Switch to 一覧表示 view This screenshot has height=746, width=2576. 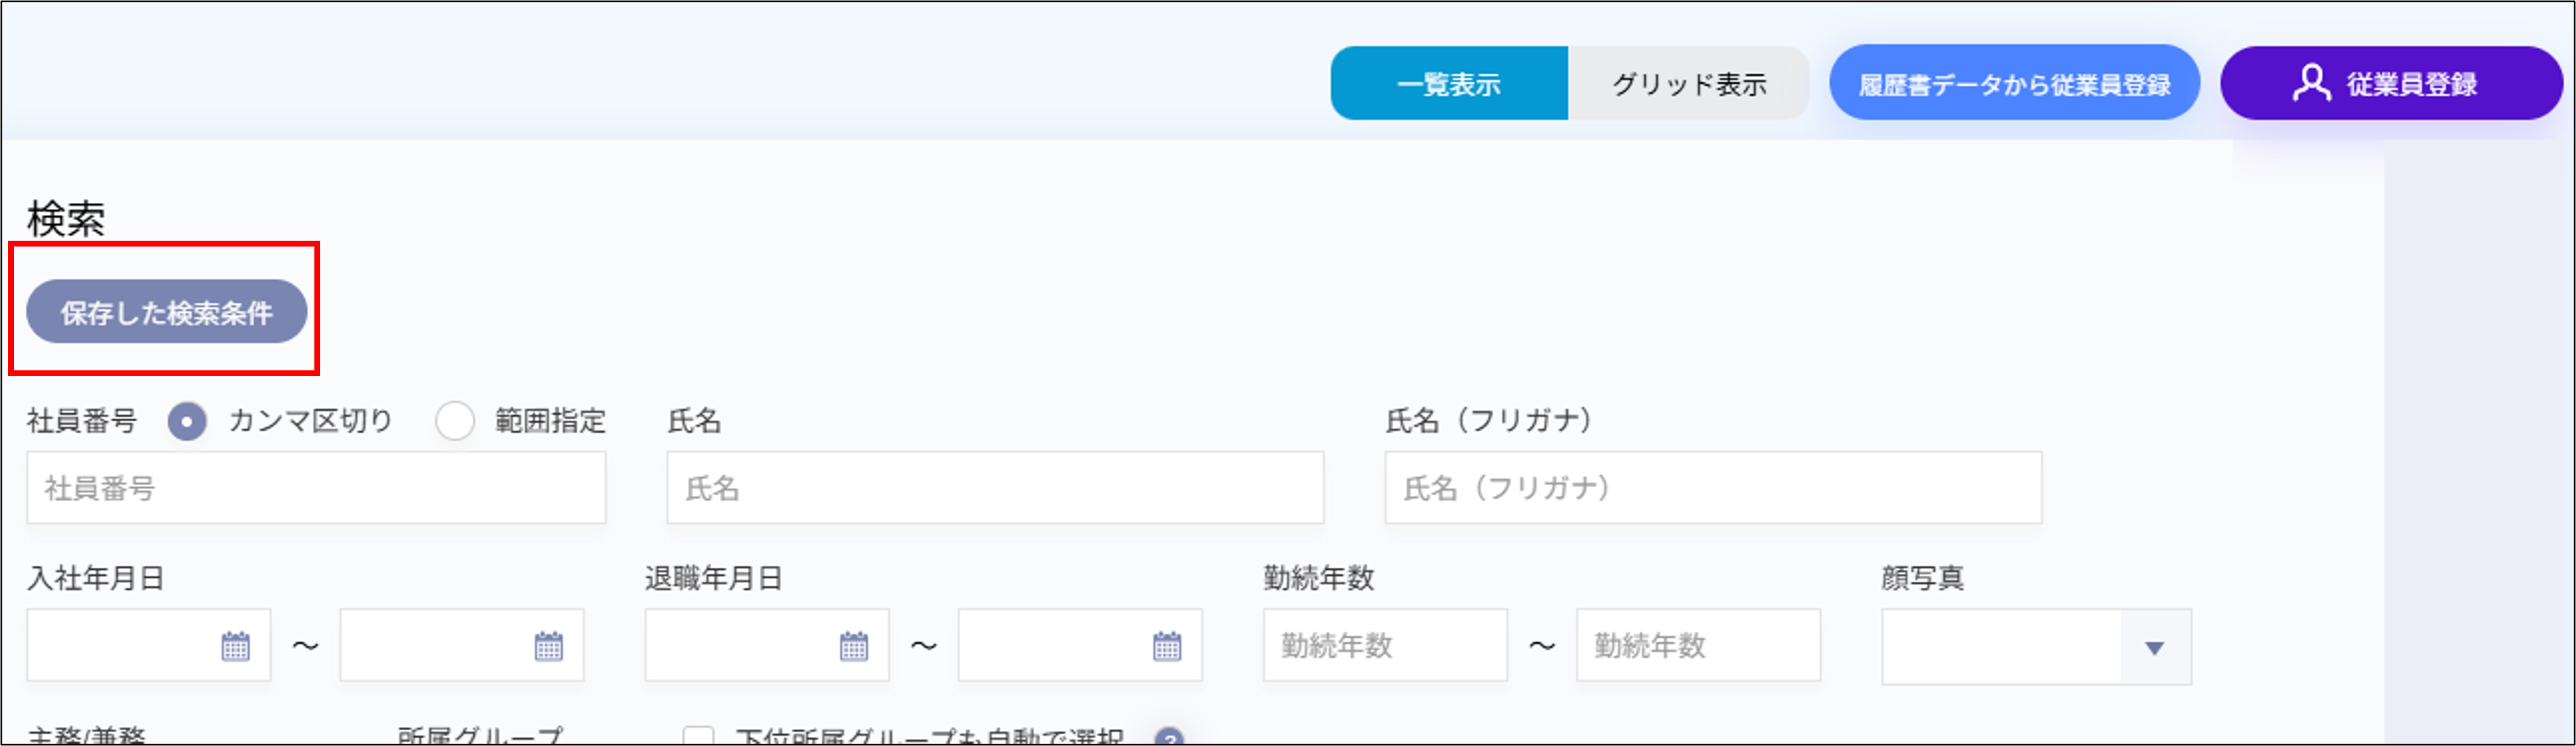(1448, 83)
